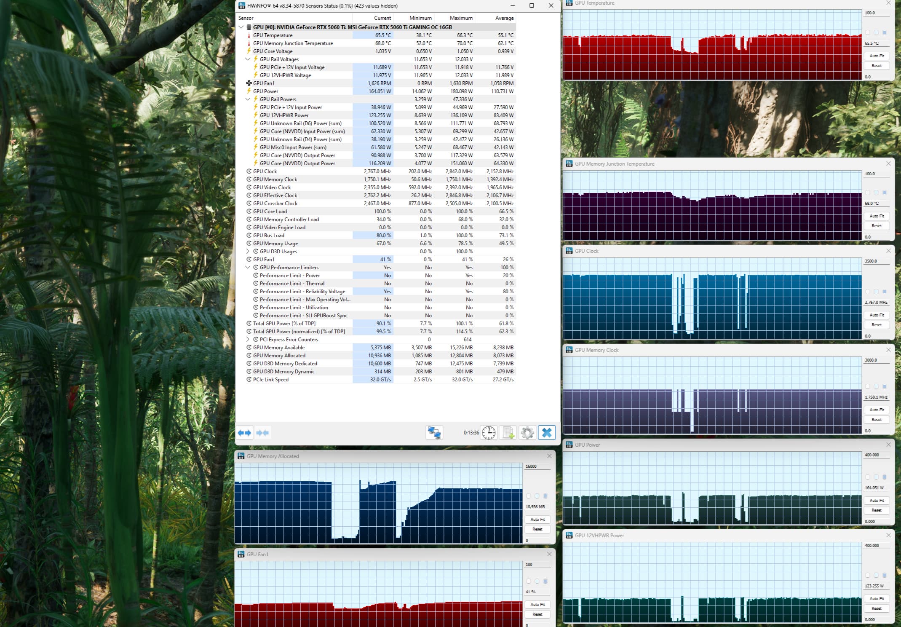Click the Sensor column header
Viewport: 901px width, 627px height.
click(246, 18)
